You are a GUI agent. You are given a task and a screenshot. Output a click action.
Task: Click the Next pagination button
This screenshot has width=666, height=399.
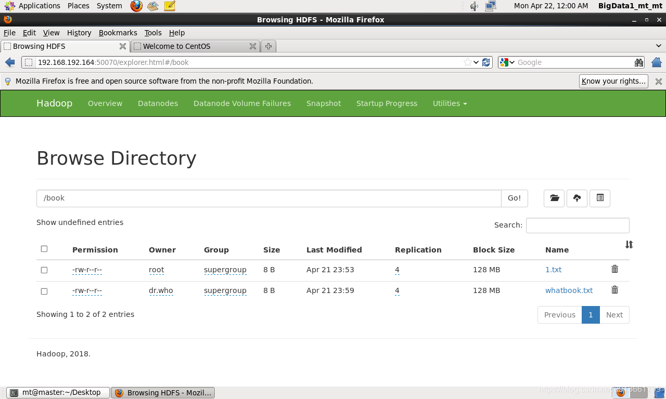[x=614, y=315]
